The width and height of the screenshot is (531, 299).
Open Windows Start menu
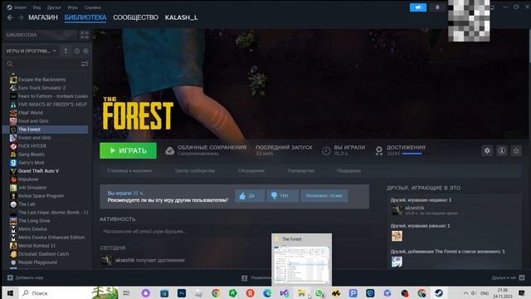click(10, 293)
